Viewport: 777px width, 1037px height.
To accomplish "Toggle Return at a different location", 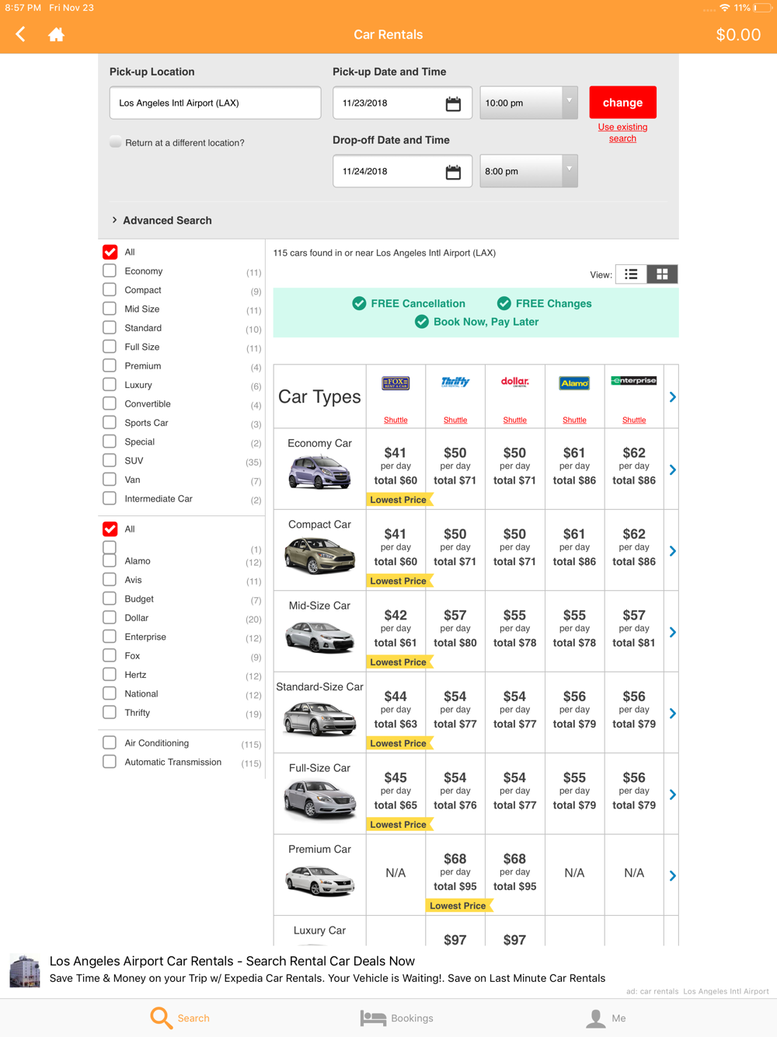I will (x=116, y=141).
